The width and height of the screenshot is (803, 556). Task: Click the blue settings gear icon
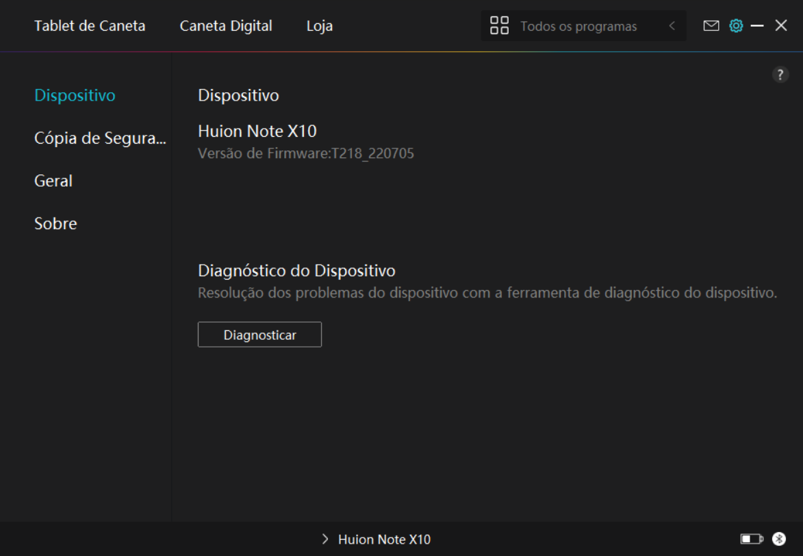736,26
